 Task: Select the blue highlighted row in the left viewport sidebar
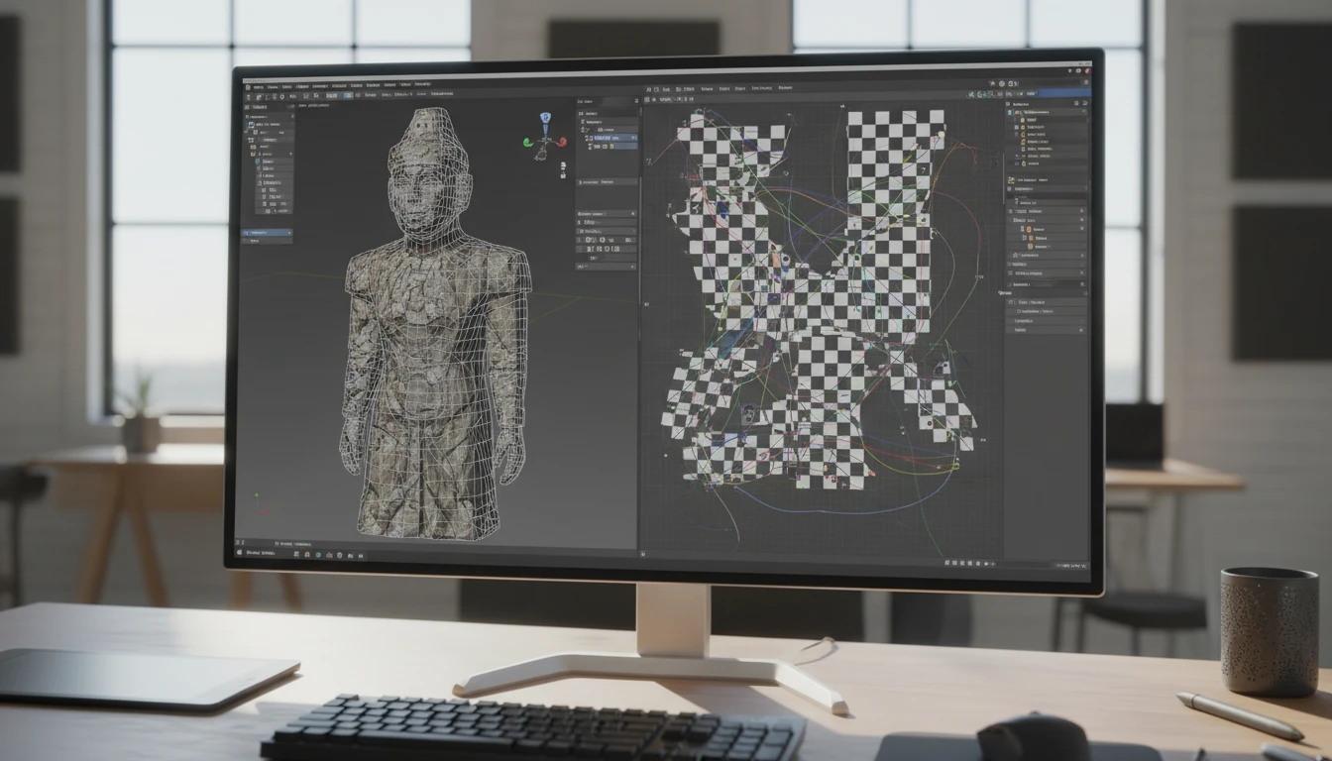coord(267,233)
